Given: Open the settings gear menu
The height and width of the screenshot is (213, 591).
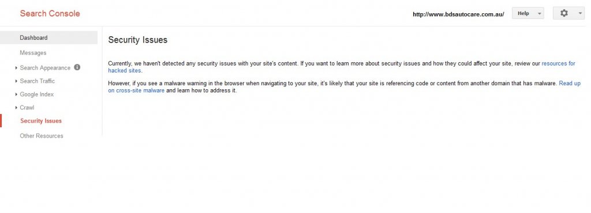Looking at the screenshot, I should (564, 13).
